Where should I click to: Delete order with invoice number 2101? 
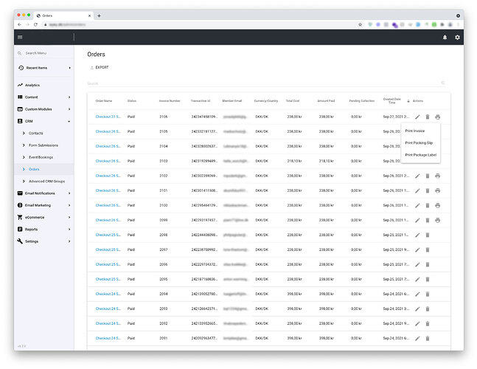428,190
